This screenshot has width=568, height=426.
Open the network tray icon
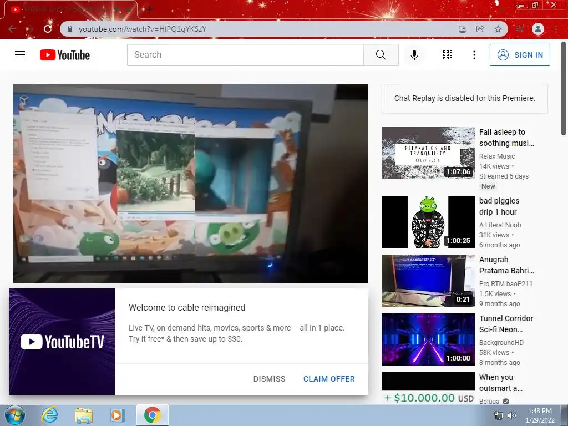point(499,415)
